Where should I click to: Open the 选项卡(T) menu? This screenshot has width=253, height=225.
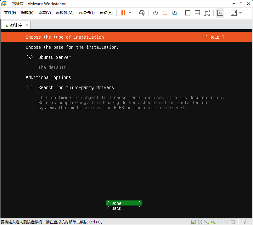[87, 13]
